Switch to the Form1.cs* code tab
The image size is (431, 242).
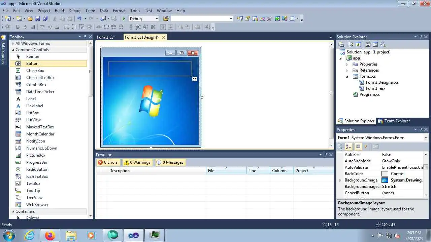[106, 37]
